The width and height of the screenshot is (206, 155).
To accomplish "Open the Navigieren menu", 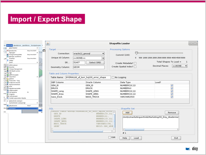I will (17, 45).
